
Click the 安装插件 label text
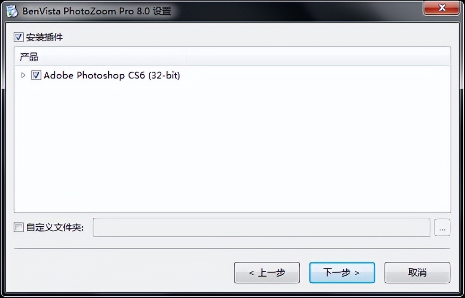coord(44,37)
